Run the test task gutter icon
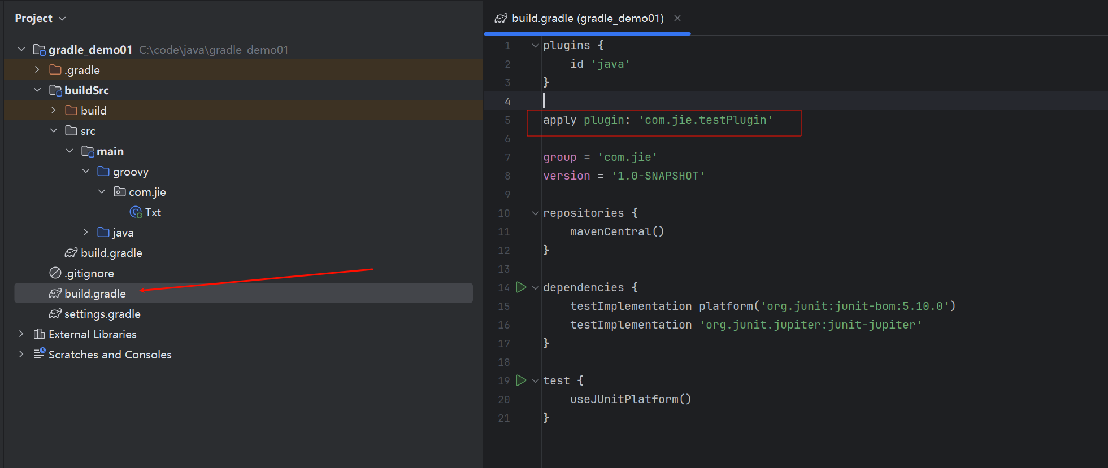Image resolution: width=1108 pixels, height=468 pixels. (521, 380)
